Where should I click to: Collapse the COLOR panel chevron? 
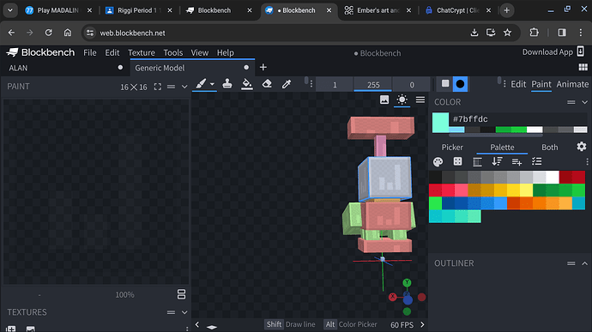point(584,102)
